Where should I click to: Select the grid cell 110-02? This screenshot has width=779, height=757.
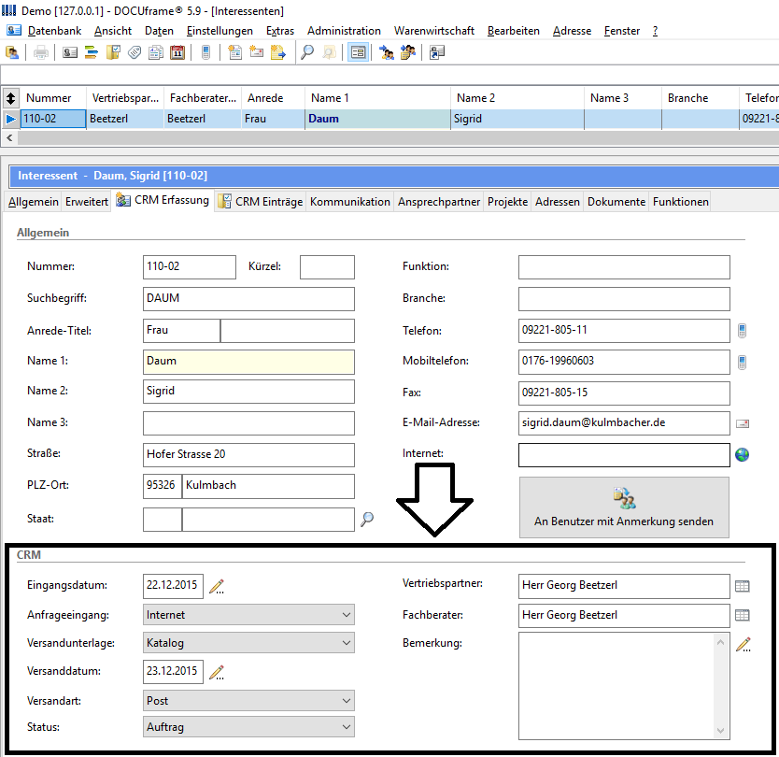click(x=53, y=119)
